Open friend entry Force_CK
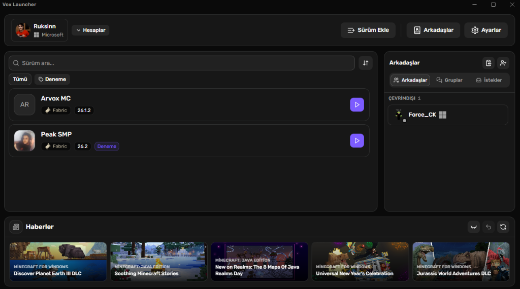 pos(448,115)
